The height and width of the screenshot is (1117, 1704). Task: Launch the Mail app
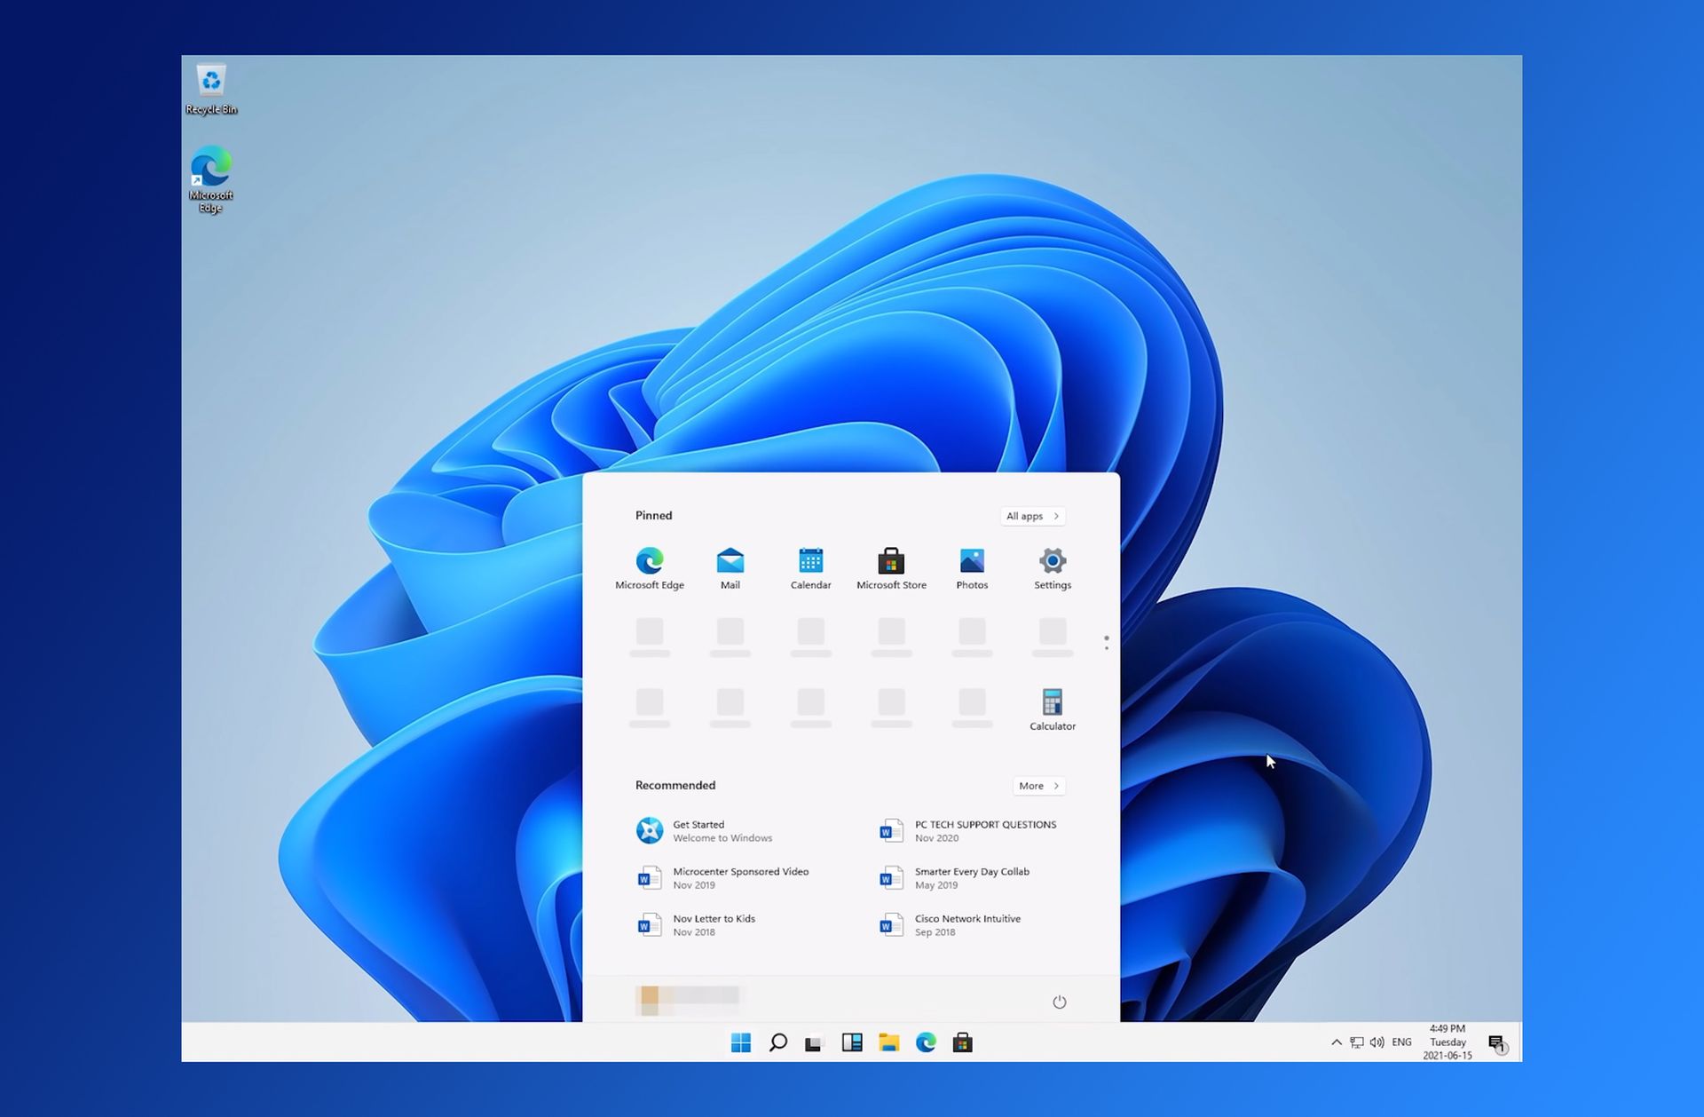(x=730, y=562)
